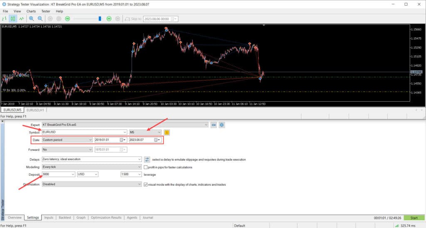Open the Agents tab
This screenshot has width=426, height=228.
click(132, 218)
